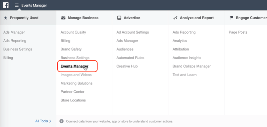Click the Advertise tablet icon
The image size is (267, 127).
(x=119, y=18)
